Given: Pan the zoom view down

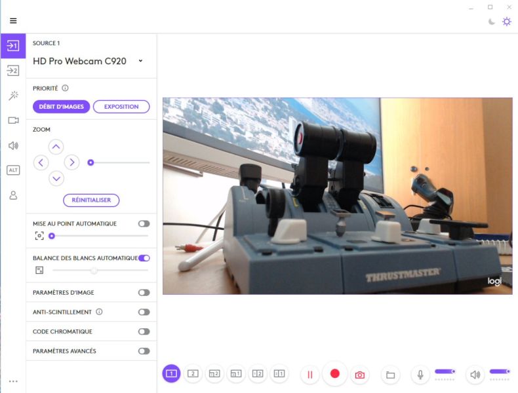Looking at the screenshot, I should click(56, 179).
